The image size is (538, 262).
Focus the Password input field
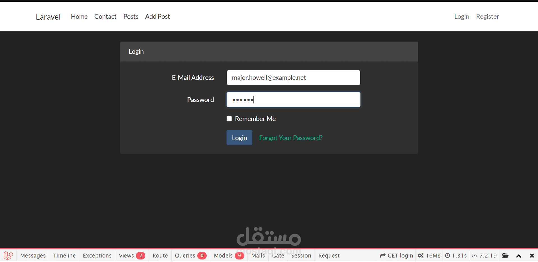tap(294, 100)
